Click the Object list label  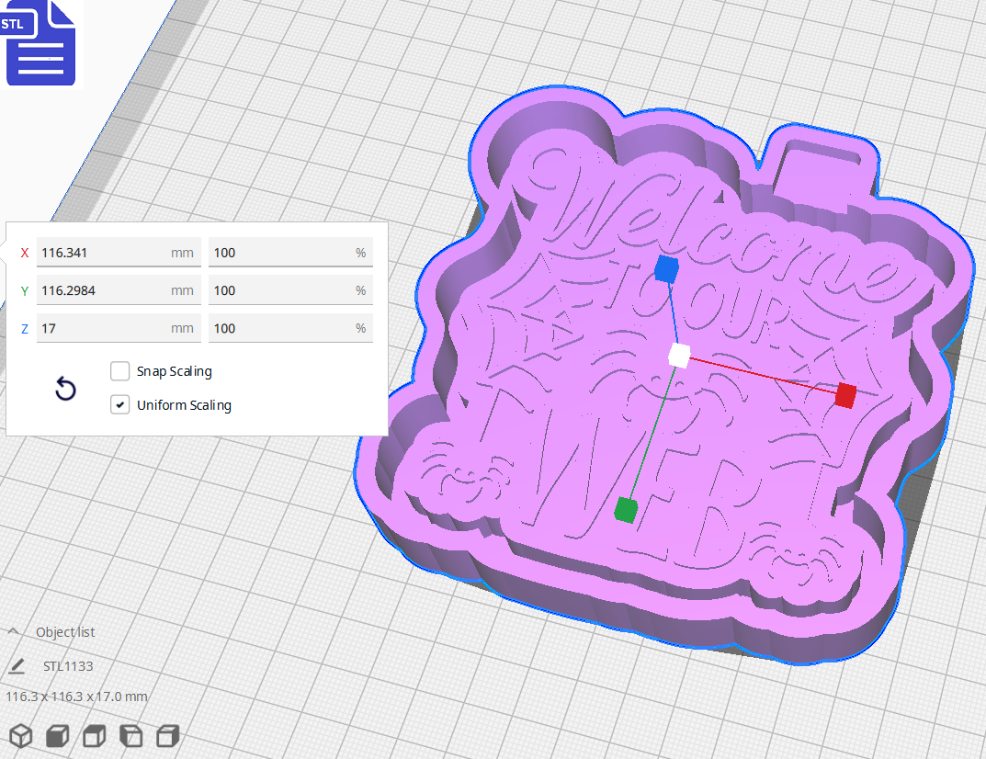point(65,631)
